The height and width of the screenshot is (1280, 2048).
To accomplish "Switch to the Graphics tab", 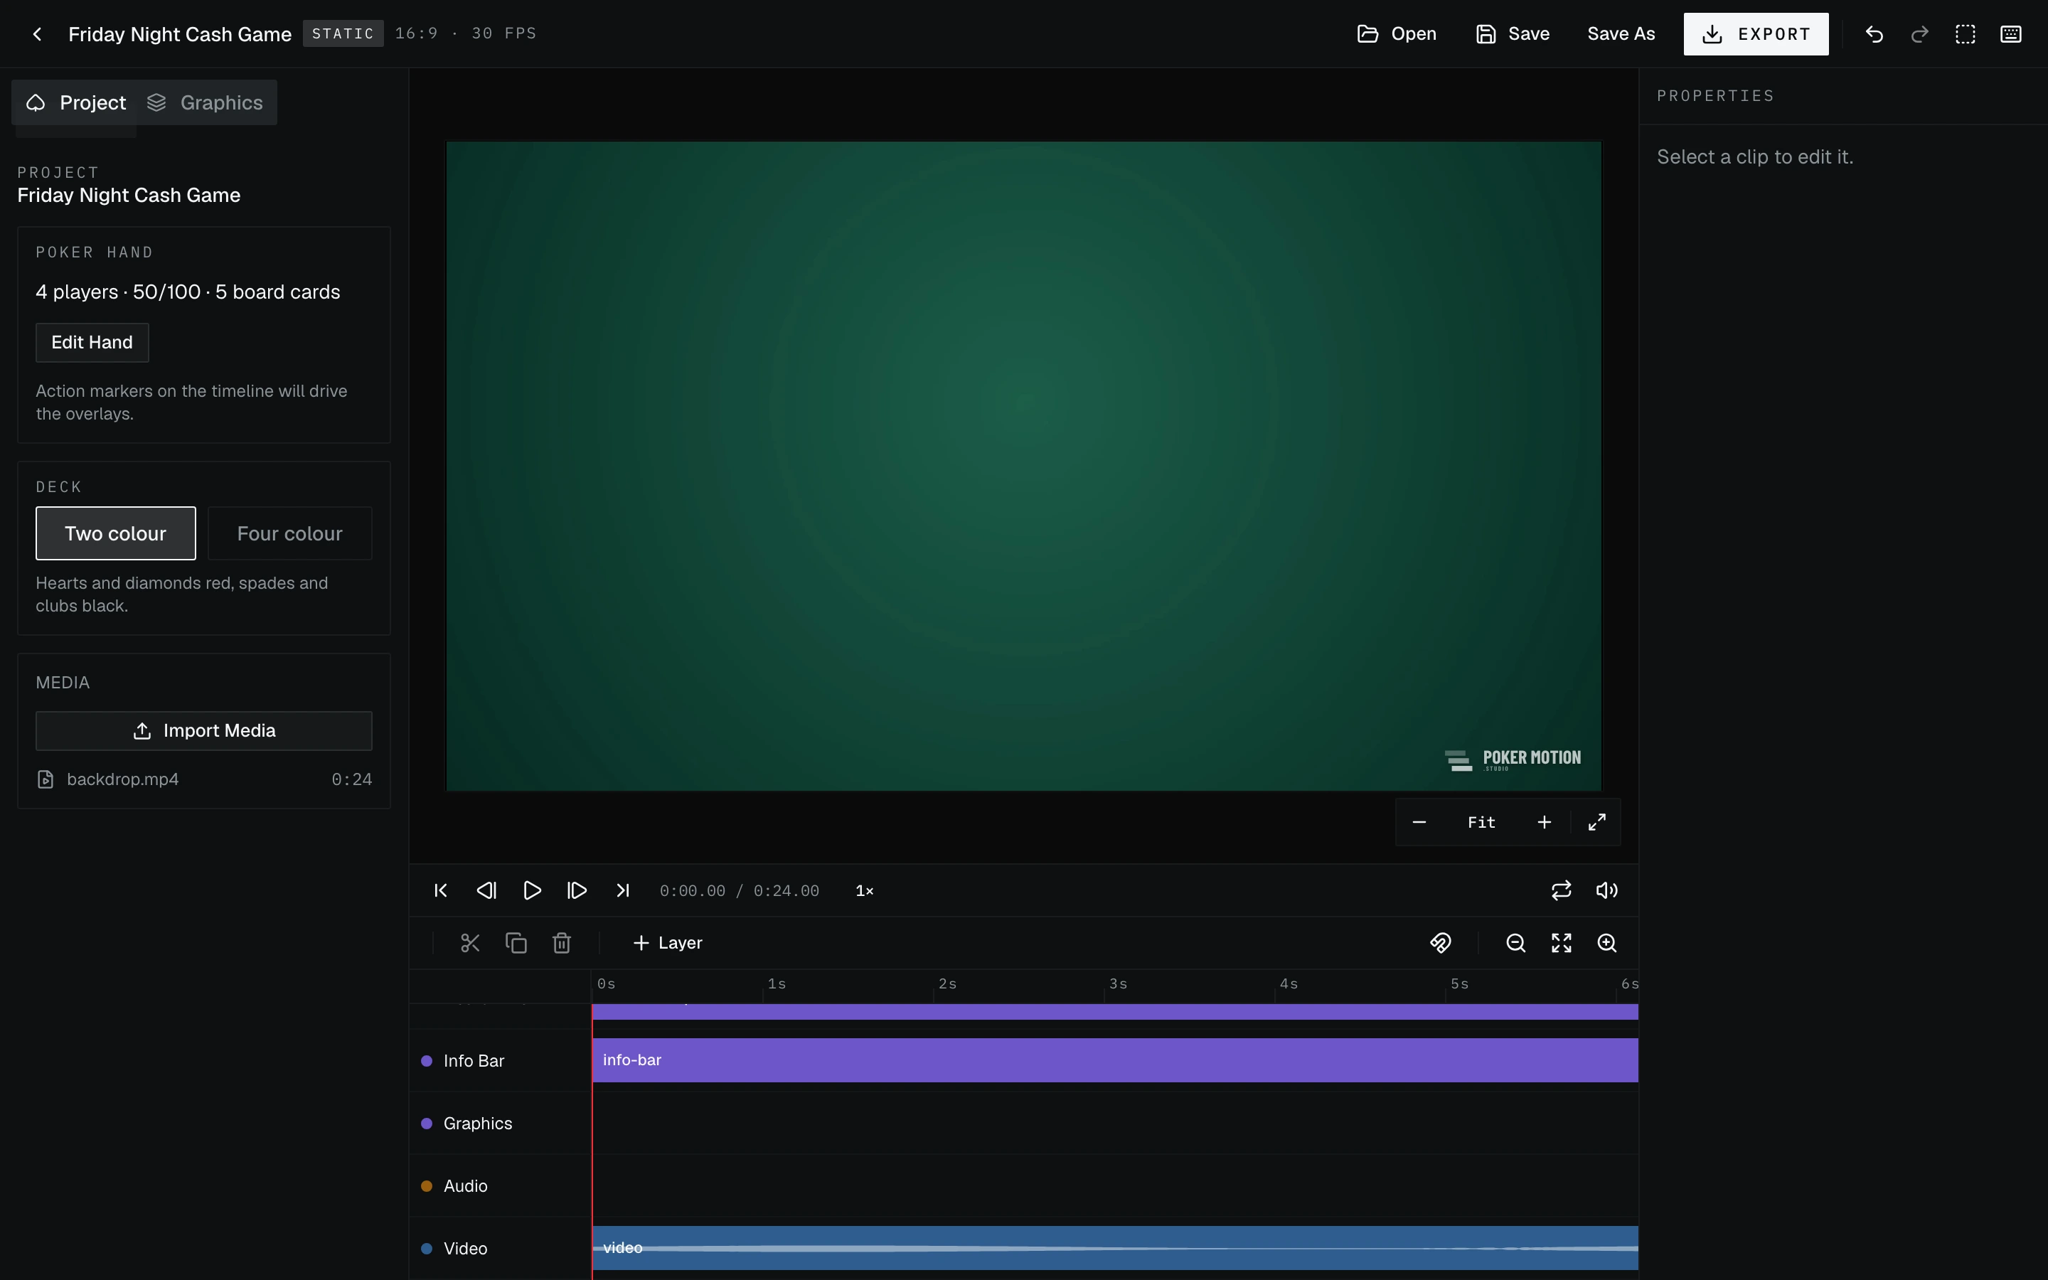I will (x=206, y=102).
